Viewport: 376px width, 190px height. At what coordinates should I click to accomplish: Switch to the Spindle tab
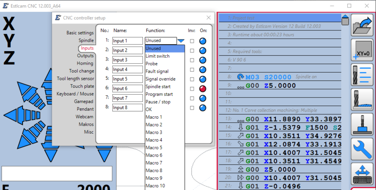(x=86, y=40)
